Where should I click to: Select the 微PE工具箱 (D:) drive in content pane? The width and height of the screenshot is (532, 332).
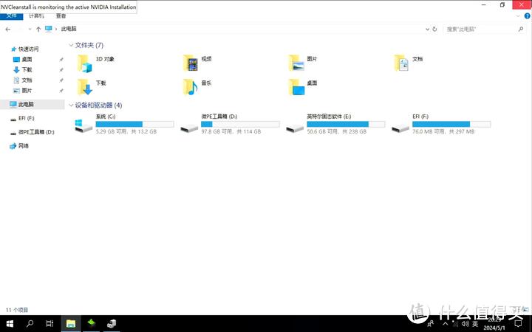coord(190,126)
